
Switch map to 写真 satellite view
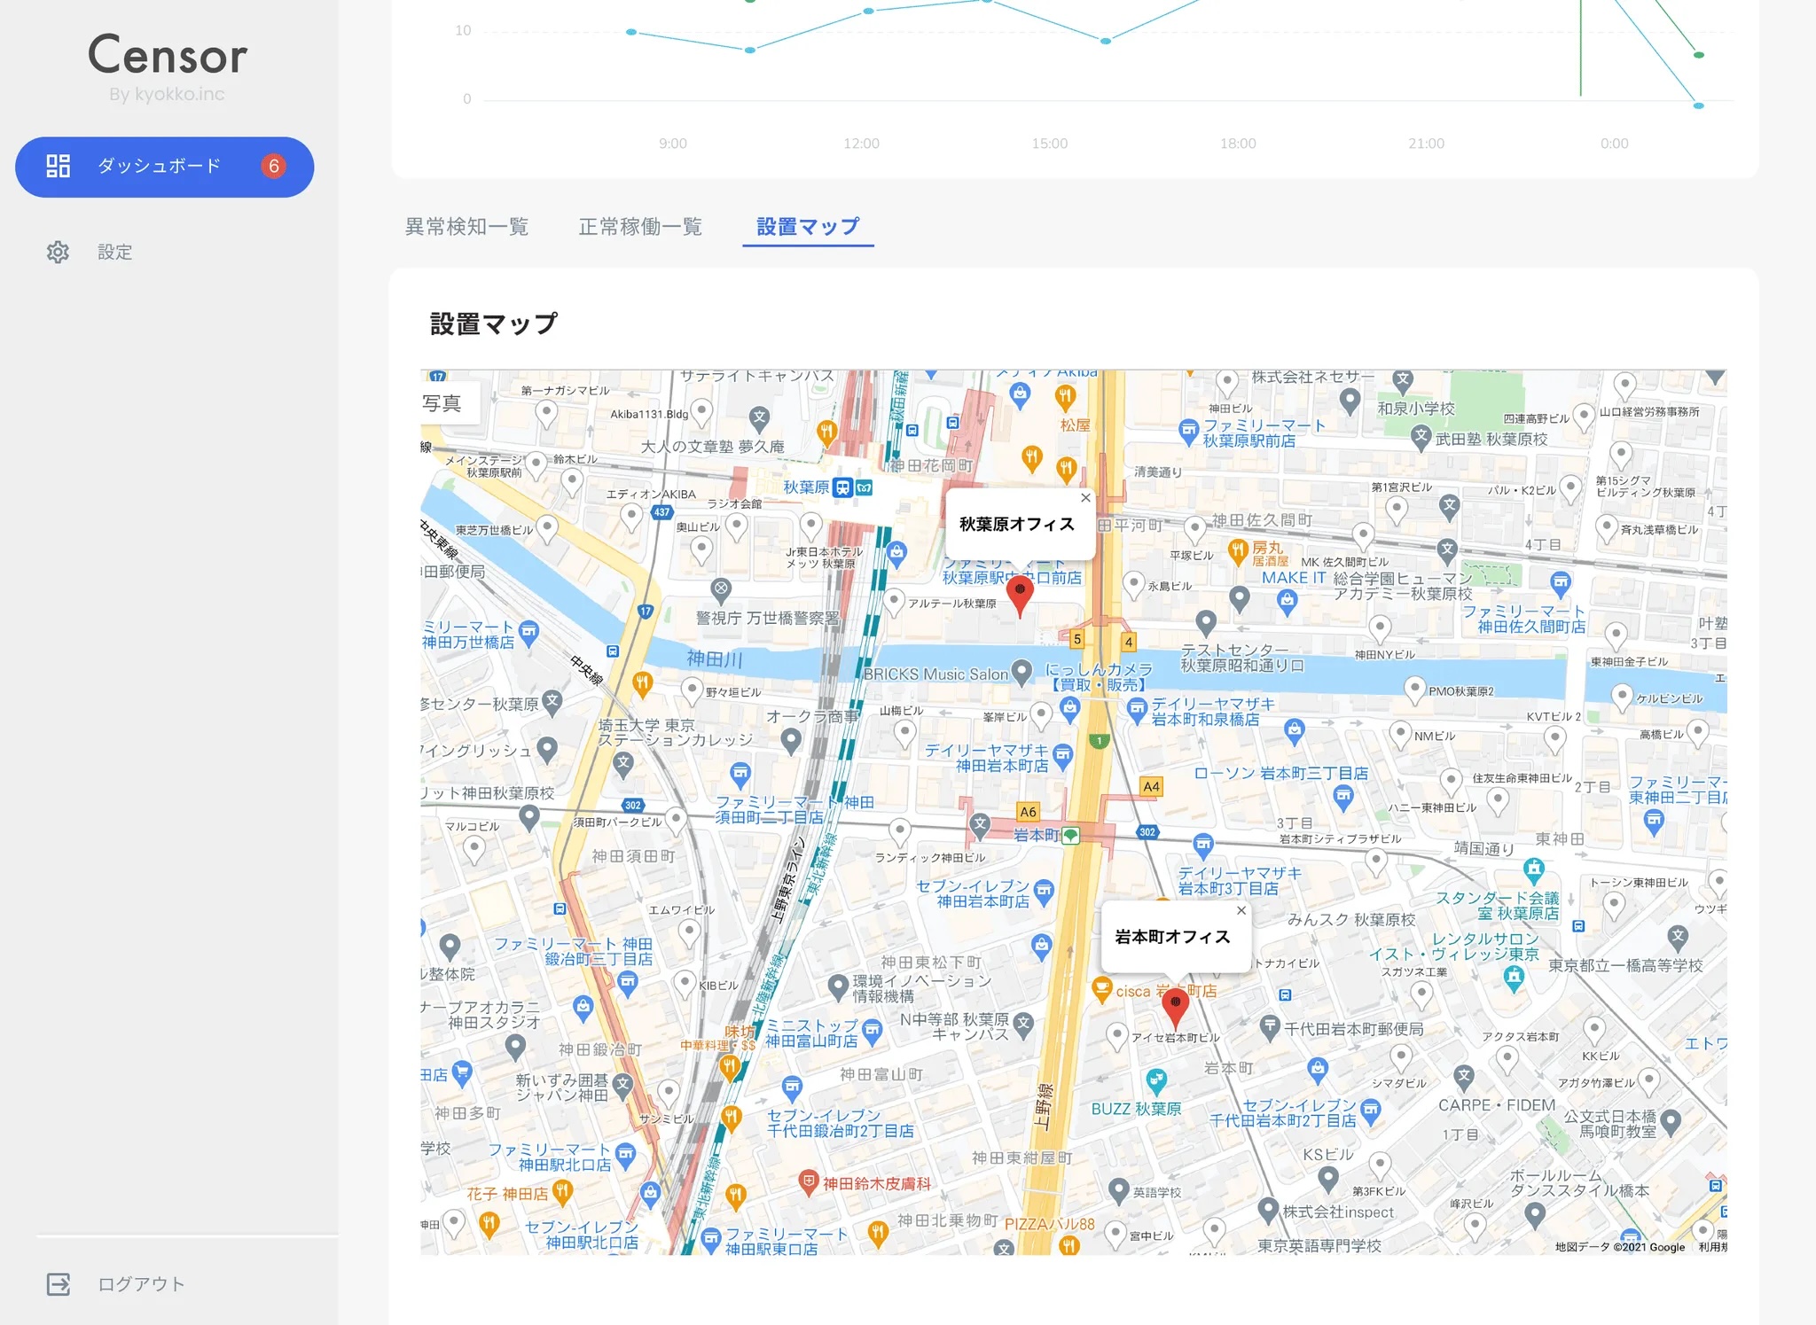click(442, 403)
